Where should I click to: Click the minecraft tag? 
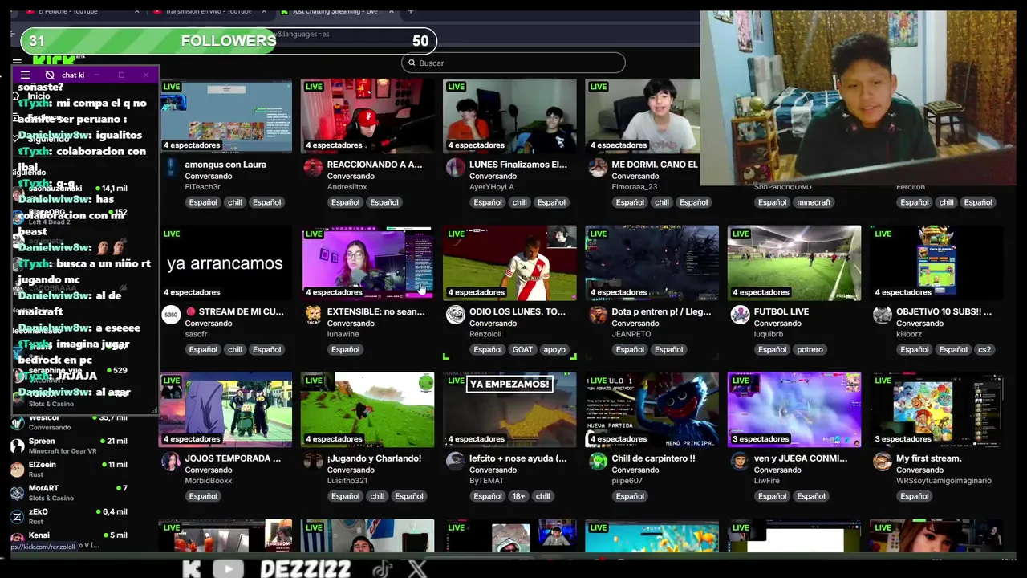tap(814, 202)
